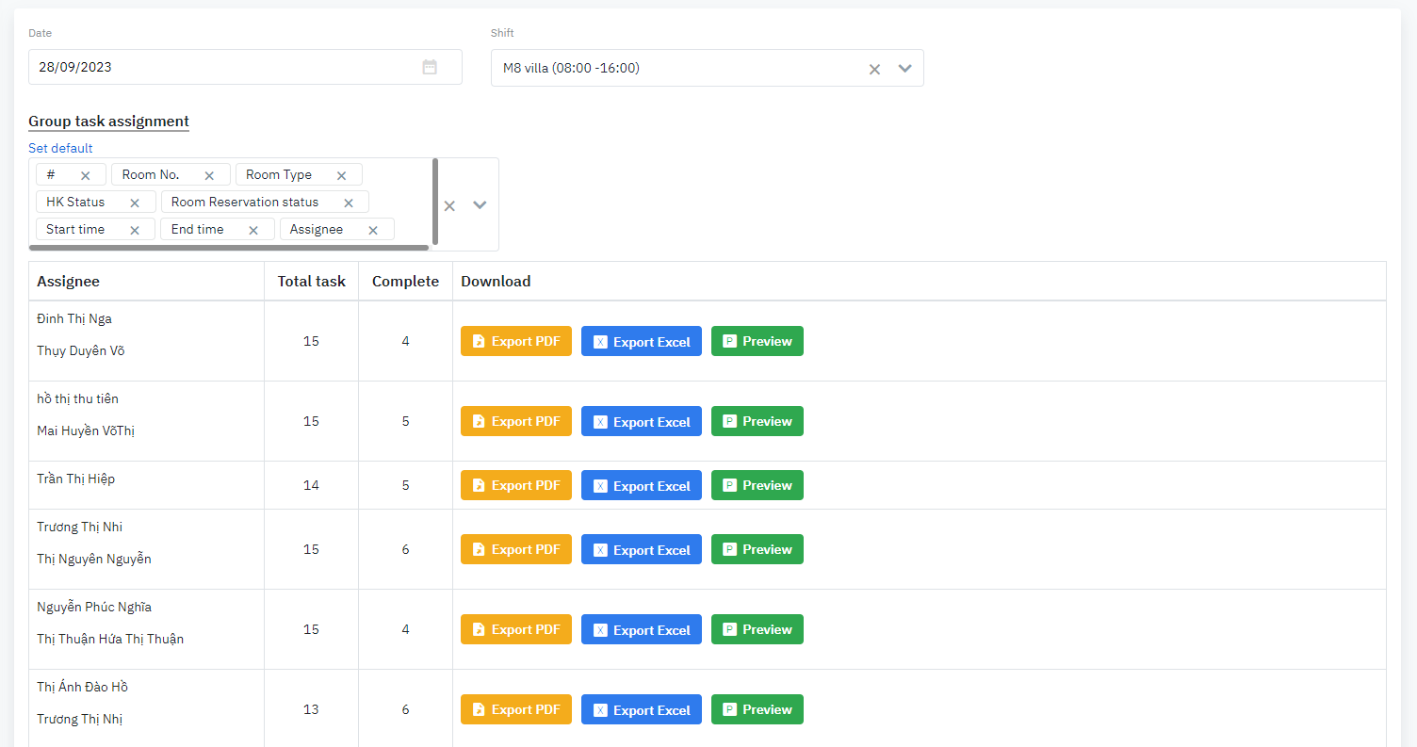
Task: Click the Date input showing 28/09/2023
Action: [x=245, y=67]
